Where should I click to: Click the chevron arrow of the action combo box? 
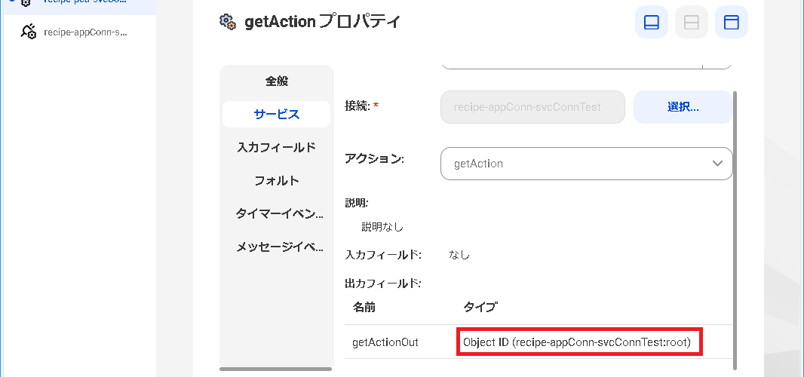(x=717, y=163)
